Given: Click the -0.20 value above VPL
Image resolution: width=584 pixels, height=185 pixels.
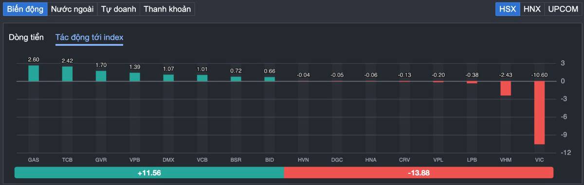Looking at the screenshot, I should pos(438,75).
